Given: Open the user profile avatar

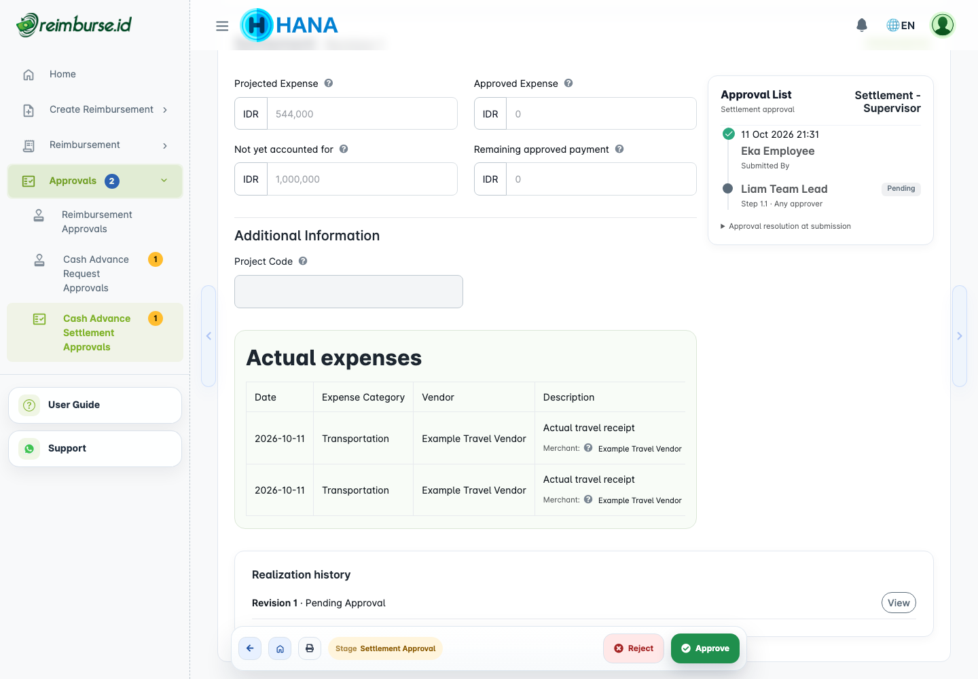Looking at the screenshot, I should click(943, 25).
